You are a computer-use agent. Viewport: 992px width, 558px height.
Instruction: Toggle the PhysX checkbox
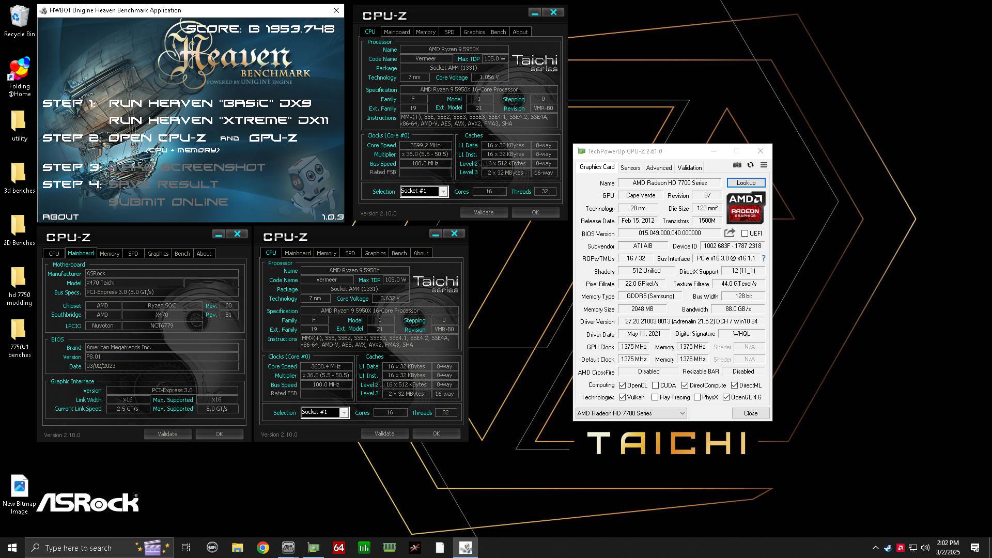(x=698, y=397)
